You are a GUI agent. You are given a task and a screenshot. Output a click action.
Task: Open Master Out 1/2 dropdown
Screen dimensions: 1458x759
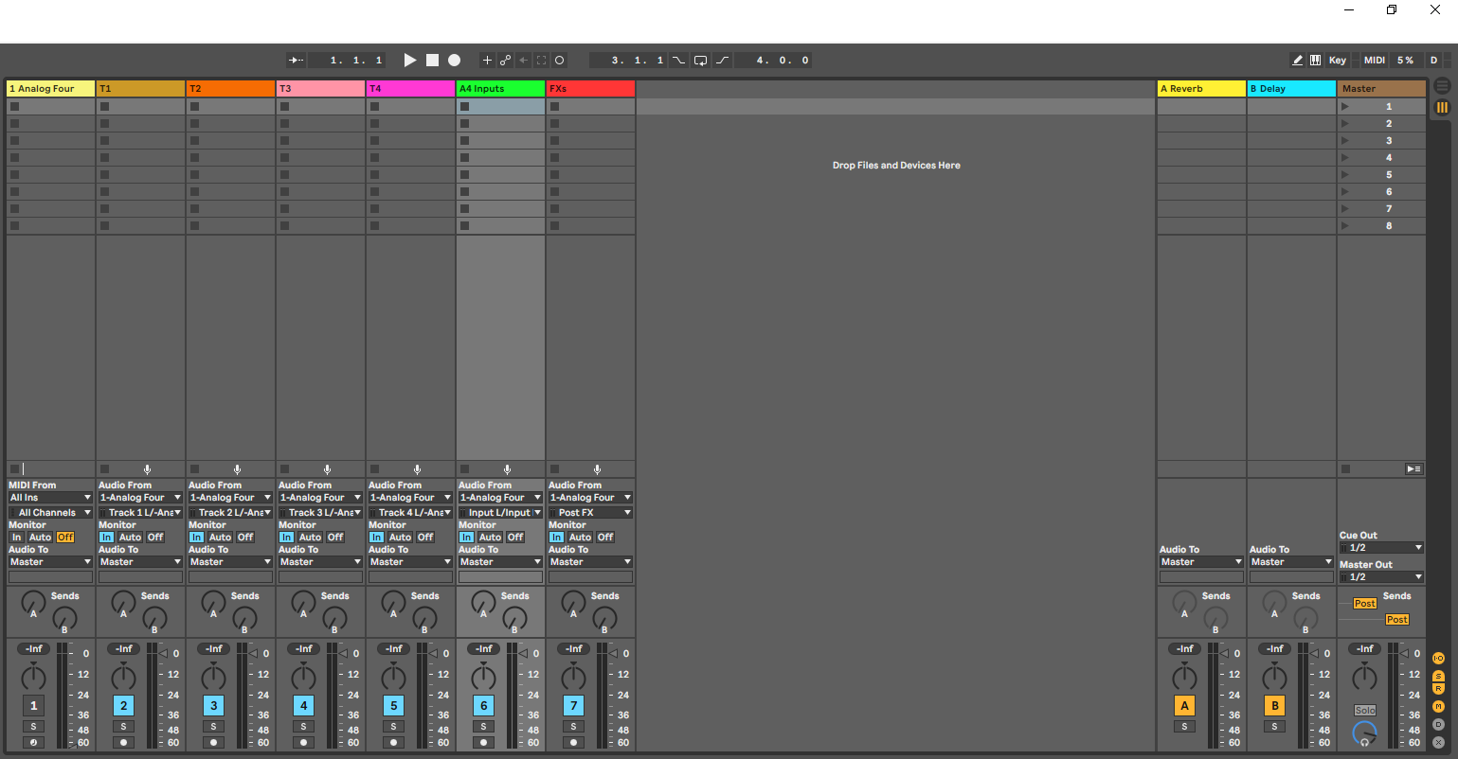(x=1381, y=577)
